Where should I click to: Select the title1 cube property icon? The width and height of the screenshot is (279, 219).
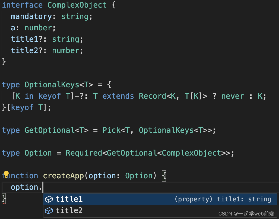click(x=49, y=199)
